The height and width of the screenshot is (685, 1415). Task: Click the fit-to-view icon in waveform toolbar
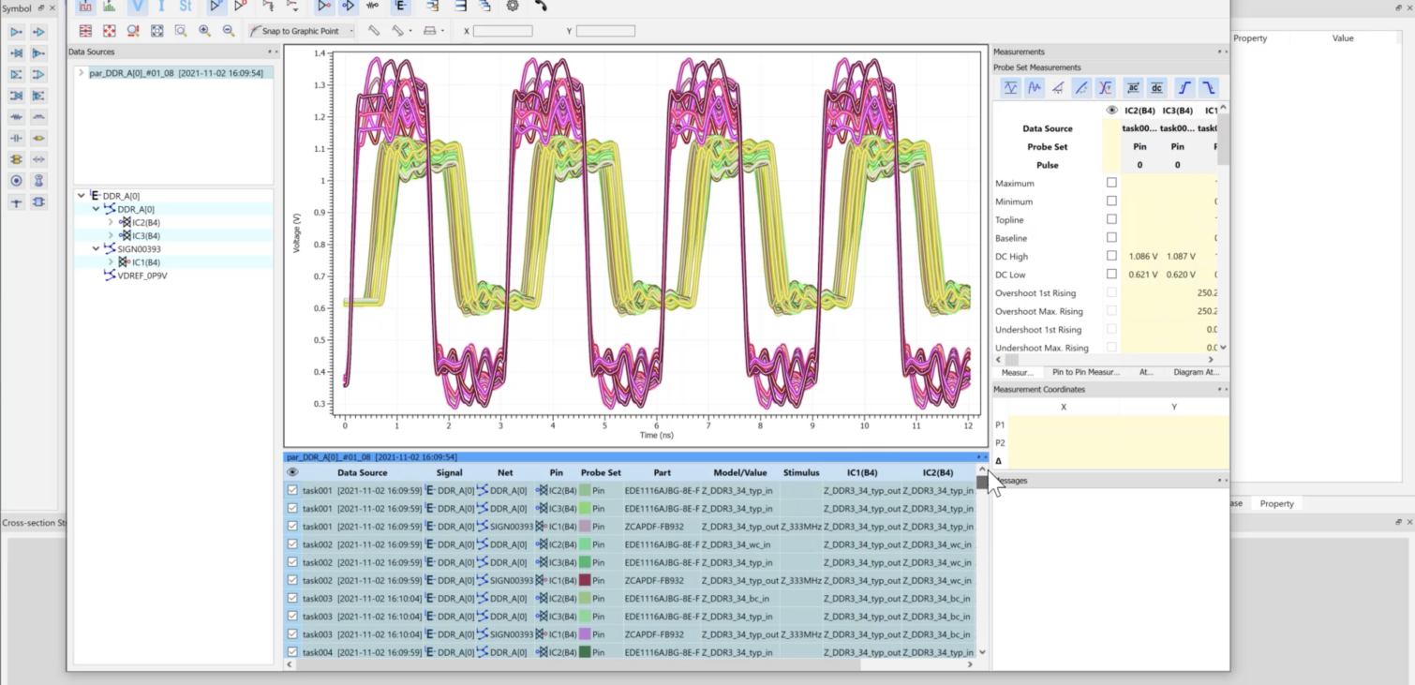(156, 31)
